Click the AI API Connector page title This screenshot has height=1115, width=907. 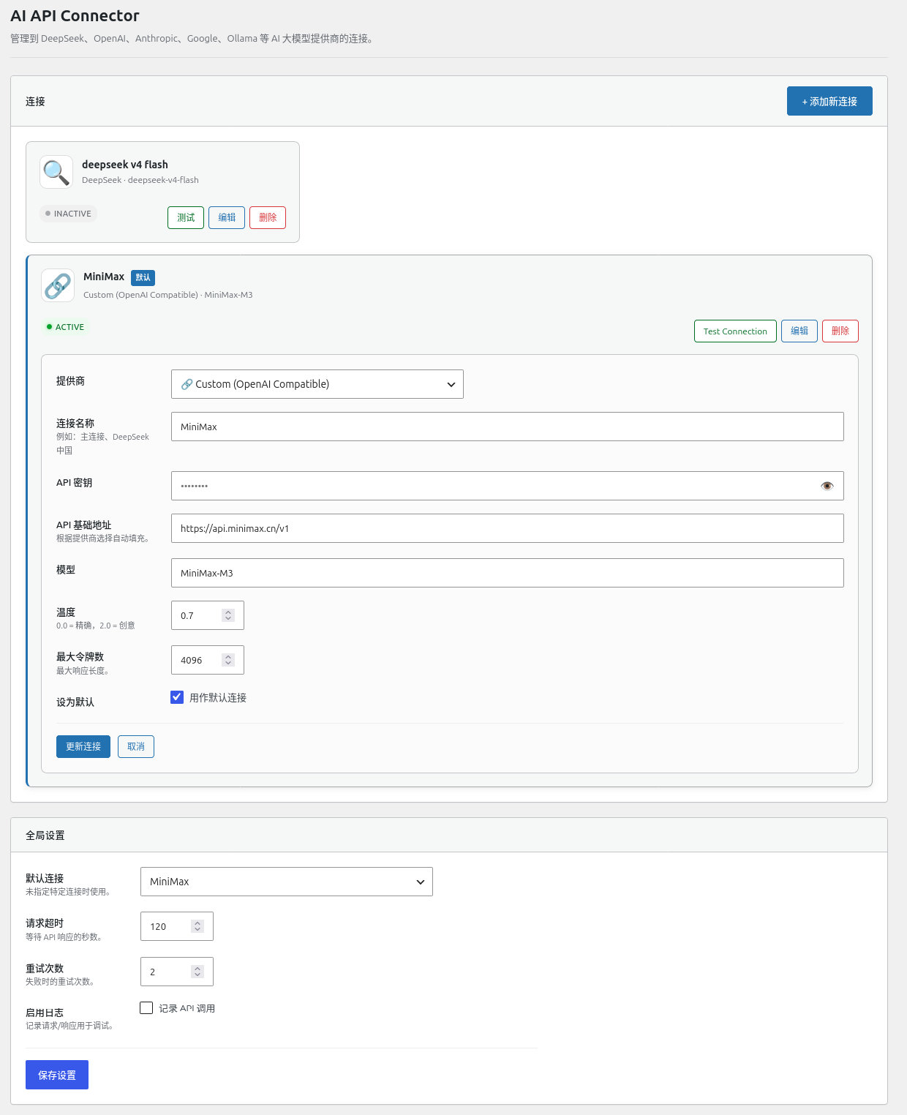75,15
